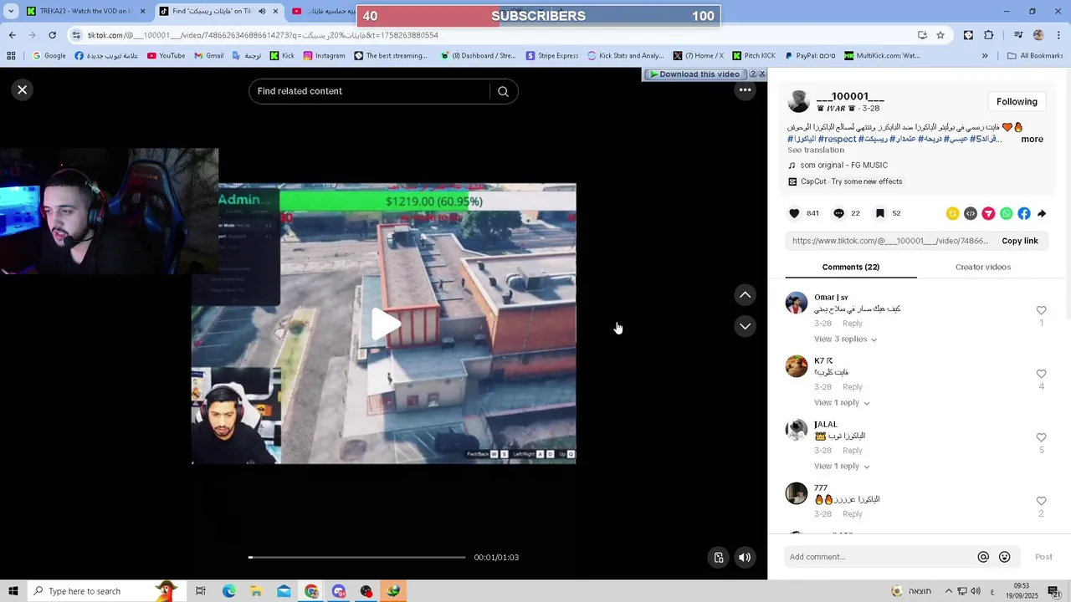This screenshot has width=1071, height=602.
Task: Click the Copy link button
Action: tap(1019, 241)
